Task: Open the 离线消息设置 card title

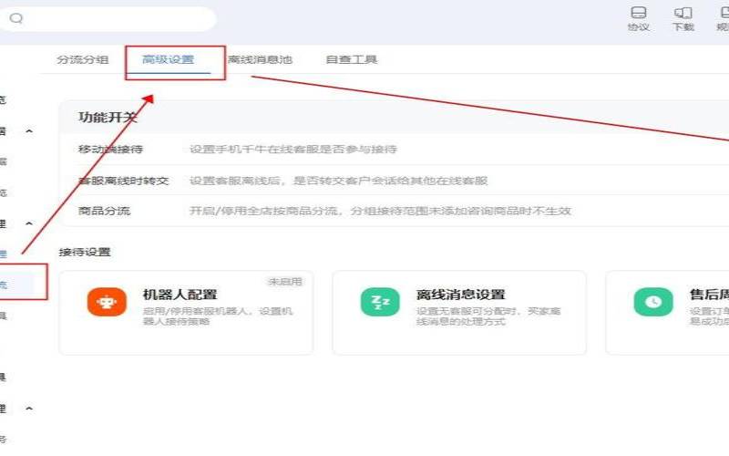Action: [x=460, y=295]
